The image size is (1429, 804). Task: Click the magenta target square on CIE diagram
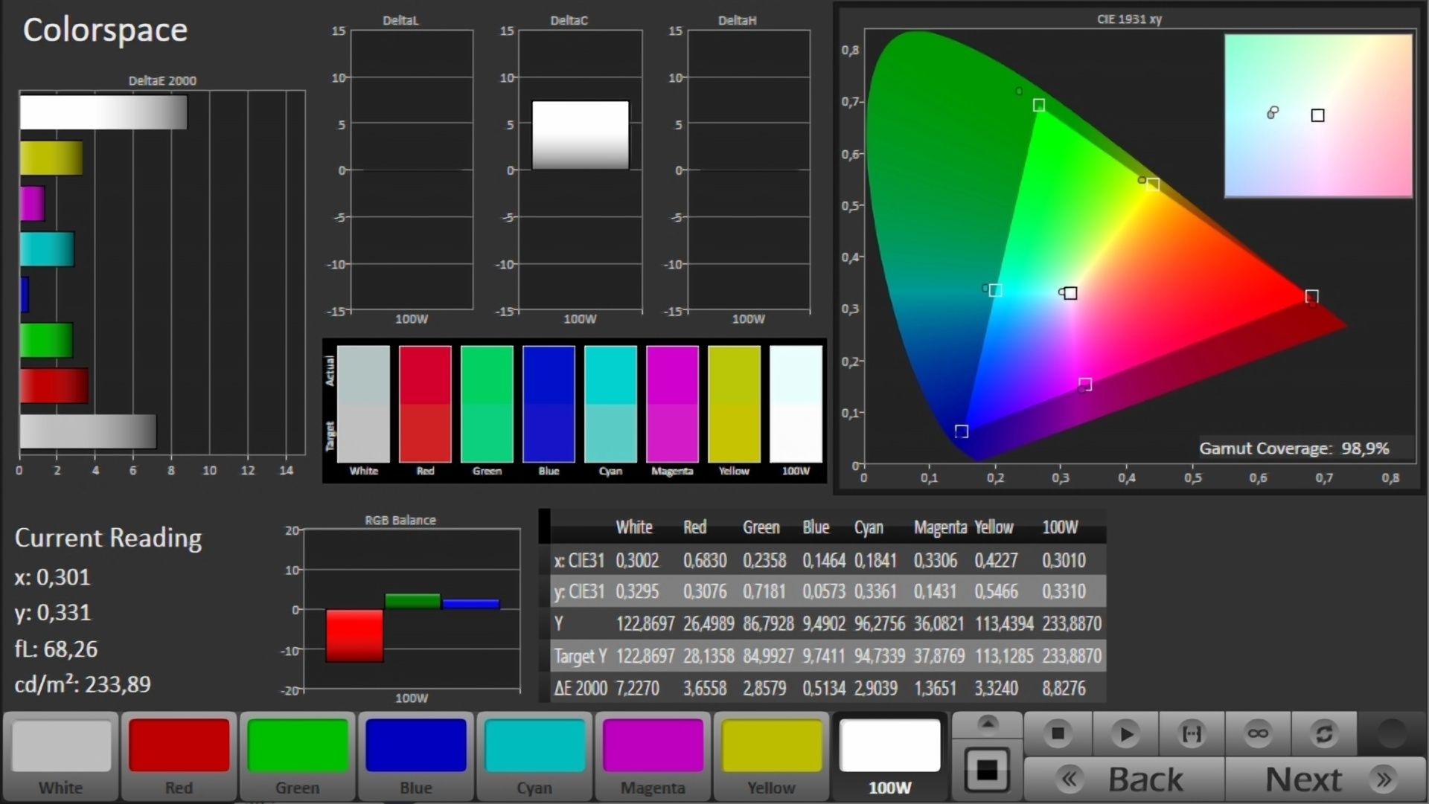coord(1085,385)
